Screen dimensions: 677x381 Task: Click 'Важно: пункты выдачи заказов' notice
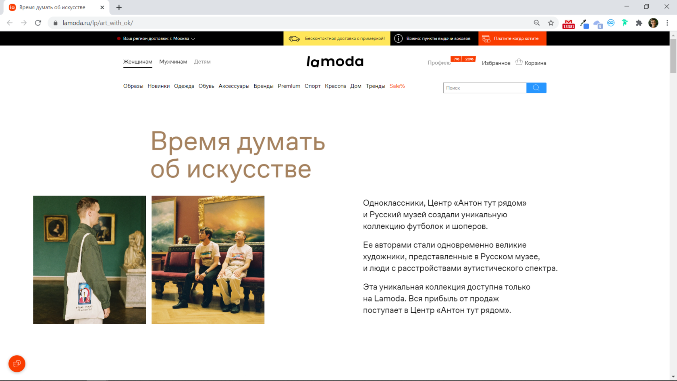pos(438,39)
